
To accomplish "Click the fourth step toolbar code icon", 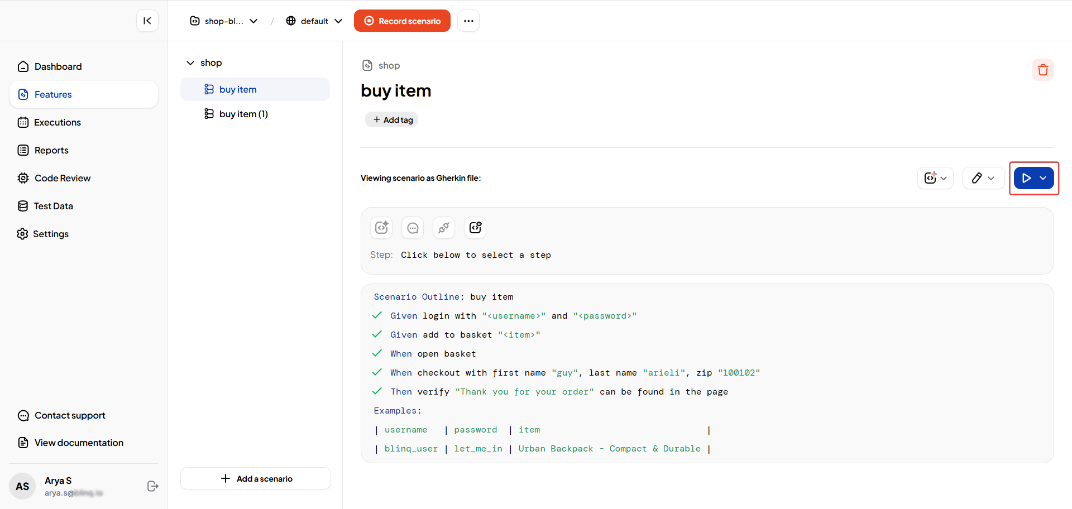I will pos(475,228).
